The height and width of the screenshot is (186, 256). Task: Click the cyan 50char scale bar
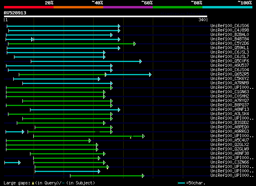[181, 183]
